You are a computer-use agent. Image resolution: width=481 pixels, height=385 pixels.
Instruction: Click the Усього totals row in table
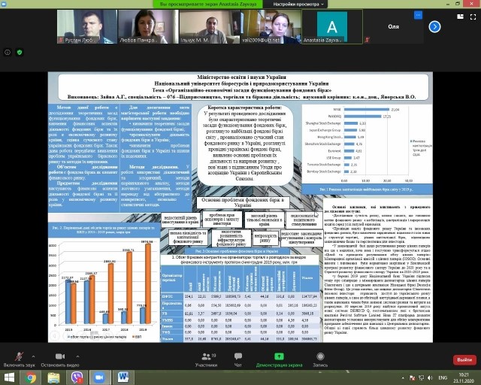240,338
